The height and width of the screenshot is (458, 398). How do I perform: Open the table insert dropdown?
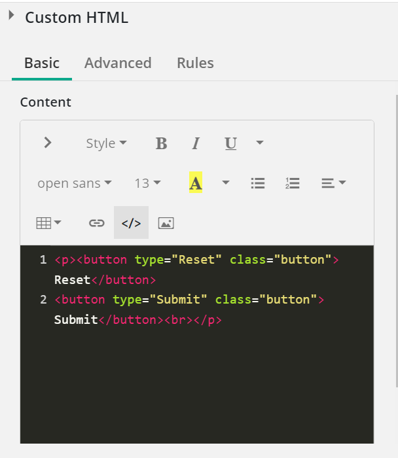(48, 223)
